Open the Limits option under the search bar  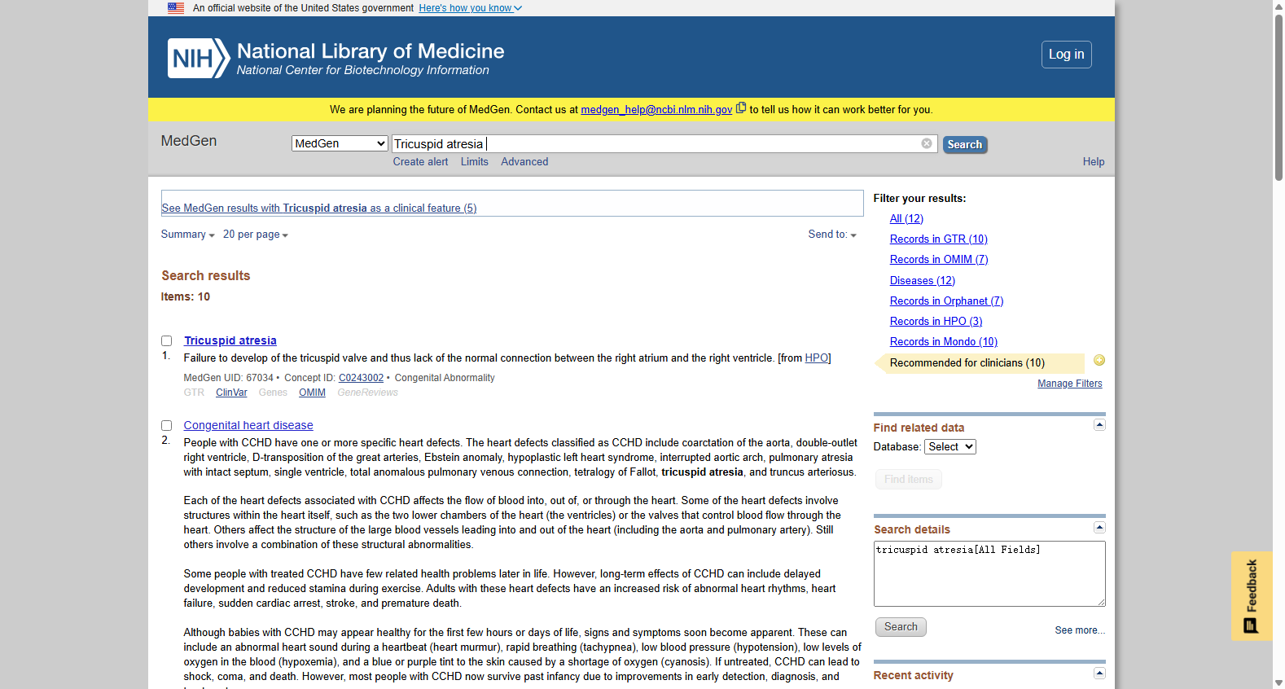pyautogui.click(x=475, y=162)
